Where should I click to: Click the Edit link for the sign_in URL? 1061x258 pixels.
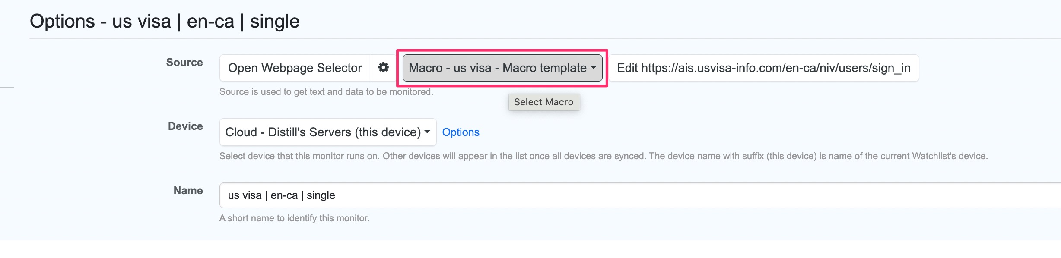[x=630, y=68]
